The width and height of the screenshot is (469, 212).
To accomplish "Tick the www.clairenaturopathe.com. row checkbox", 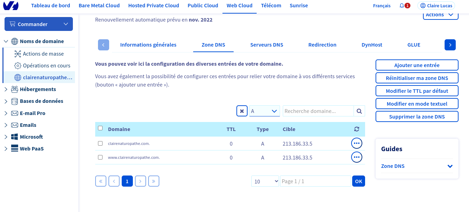I will 100,157.
